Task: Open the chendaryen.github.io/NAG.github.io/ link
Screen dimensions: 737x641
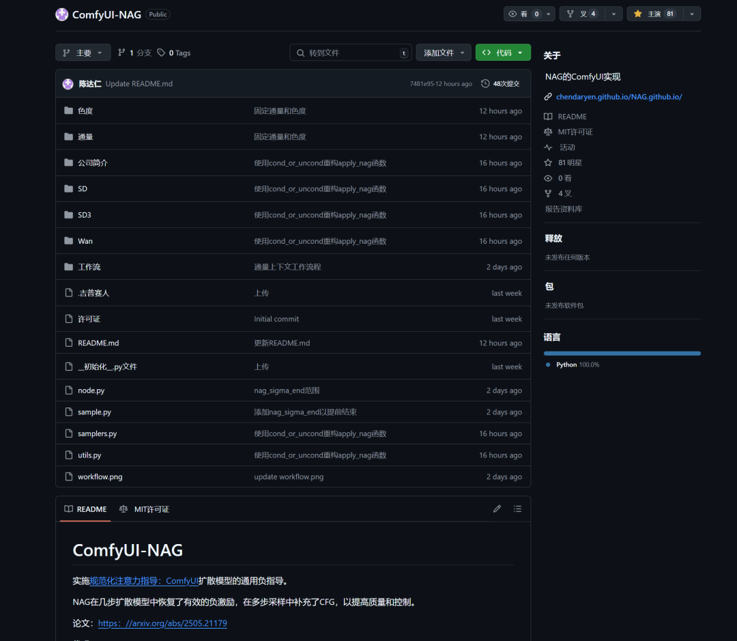Action: [x=619, y=97]
